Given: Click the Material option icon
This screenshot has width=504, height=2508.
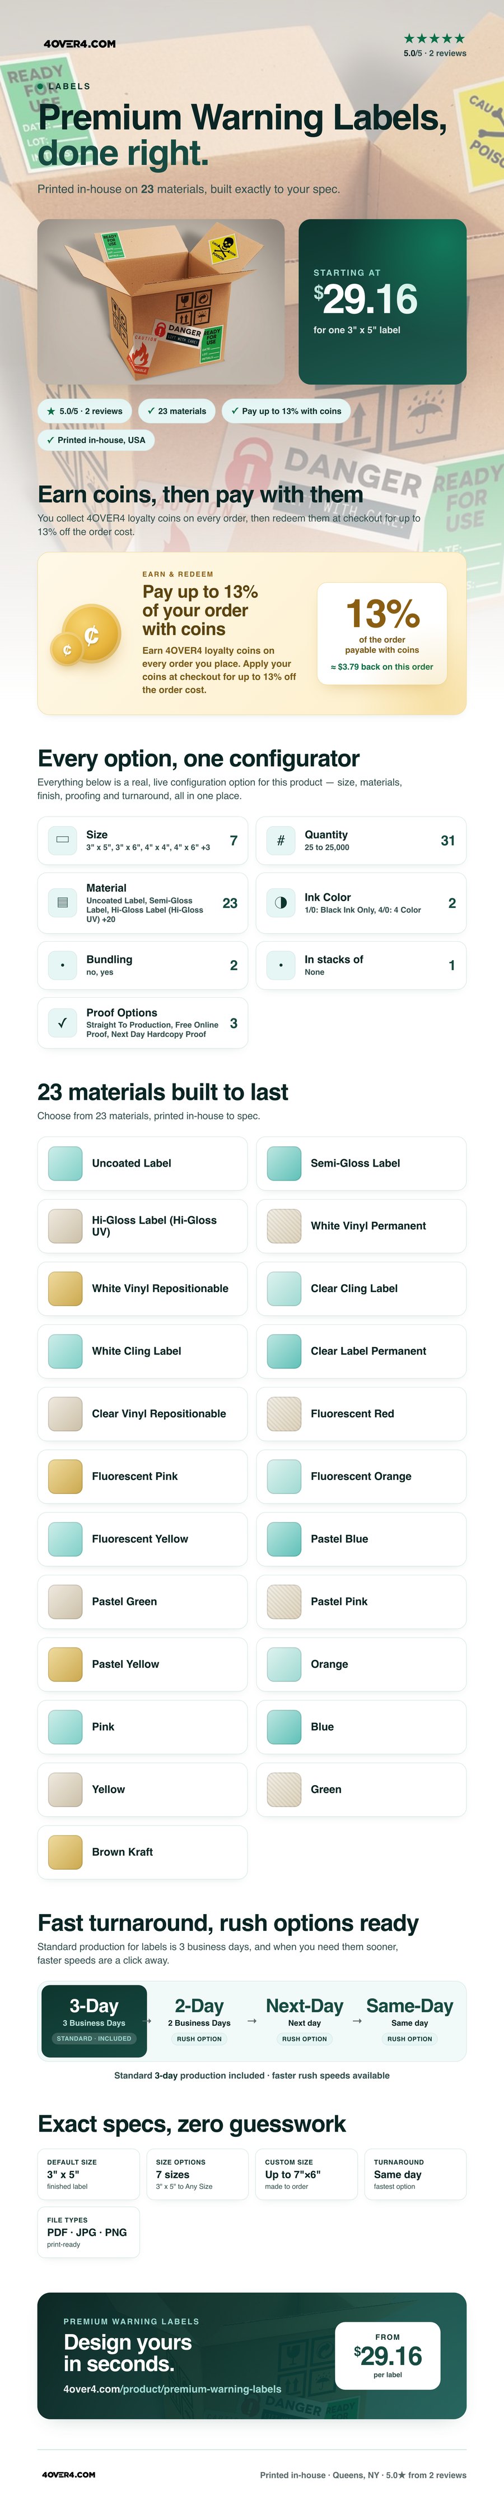Looking at the screenshot, I should [x=62, y=902].
